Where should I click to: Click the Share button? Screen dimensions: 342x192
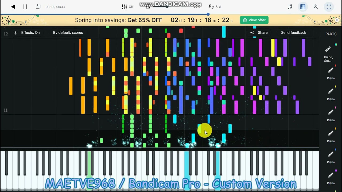pos(259,33)
